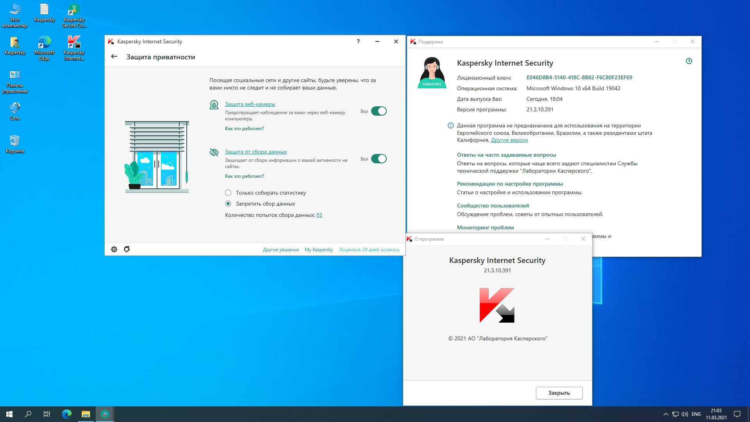This screenshot has width=750, height=422.
Task: Click version 21.3.10.391 in О программе
Action: [497, 271]
